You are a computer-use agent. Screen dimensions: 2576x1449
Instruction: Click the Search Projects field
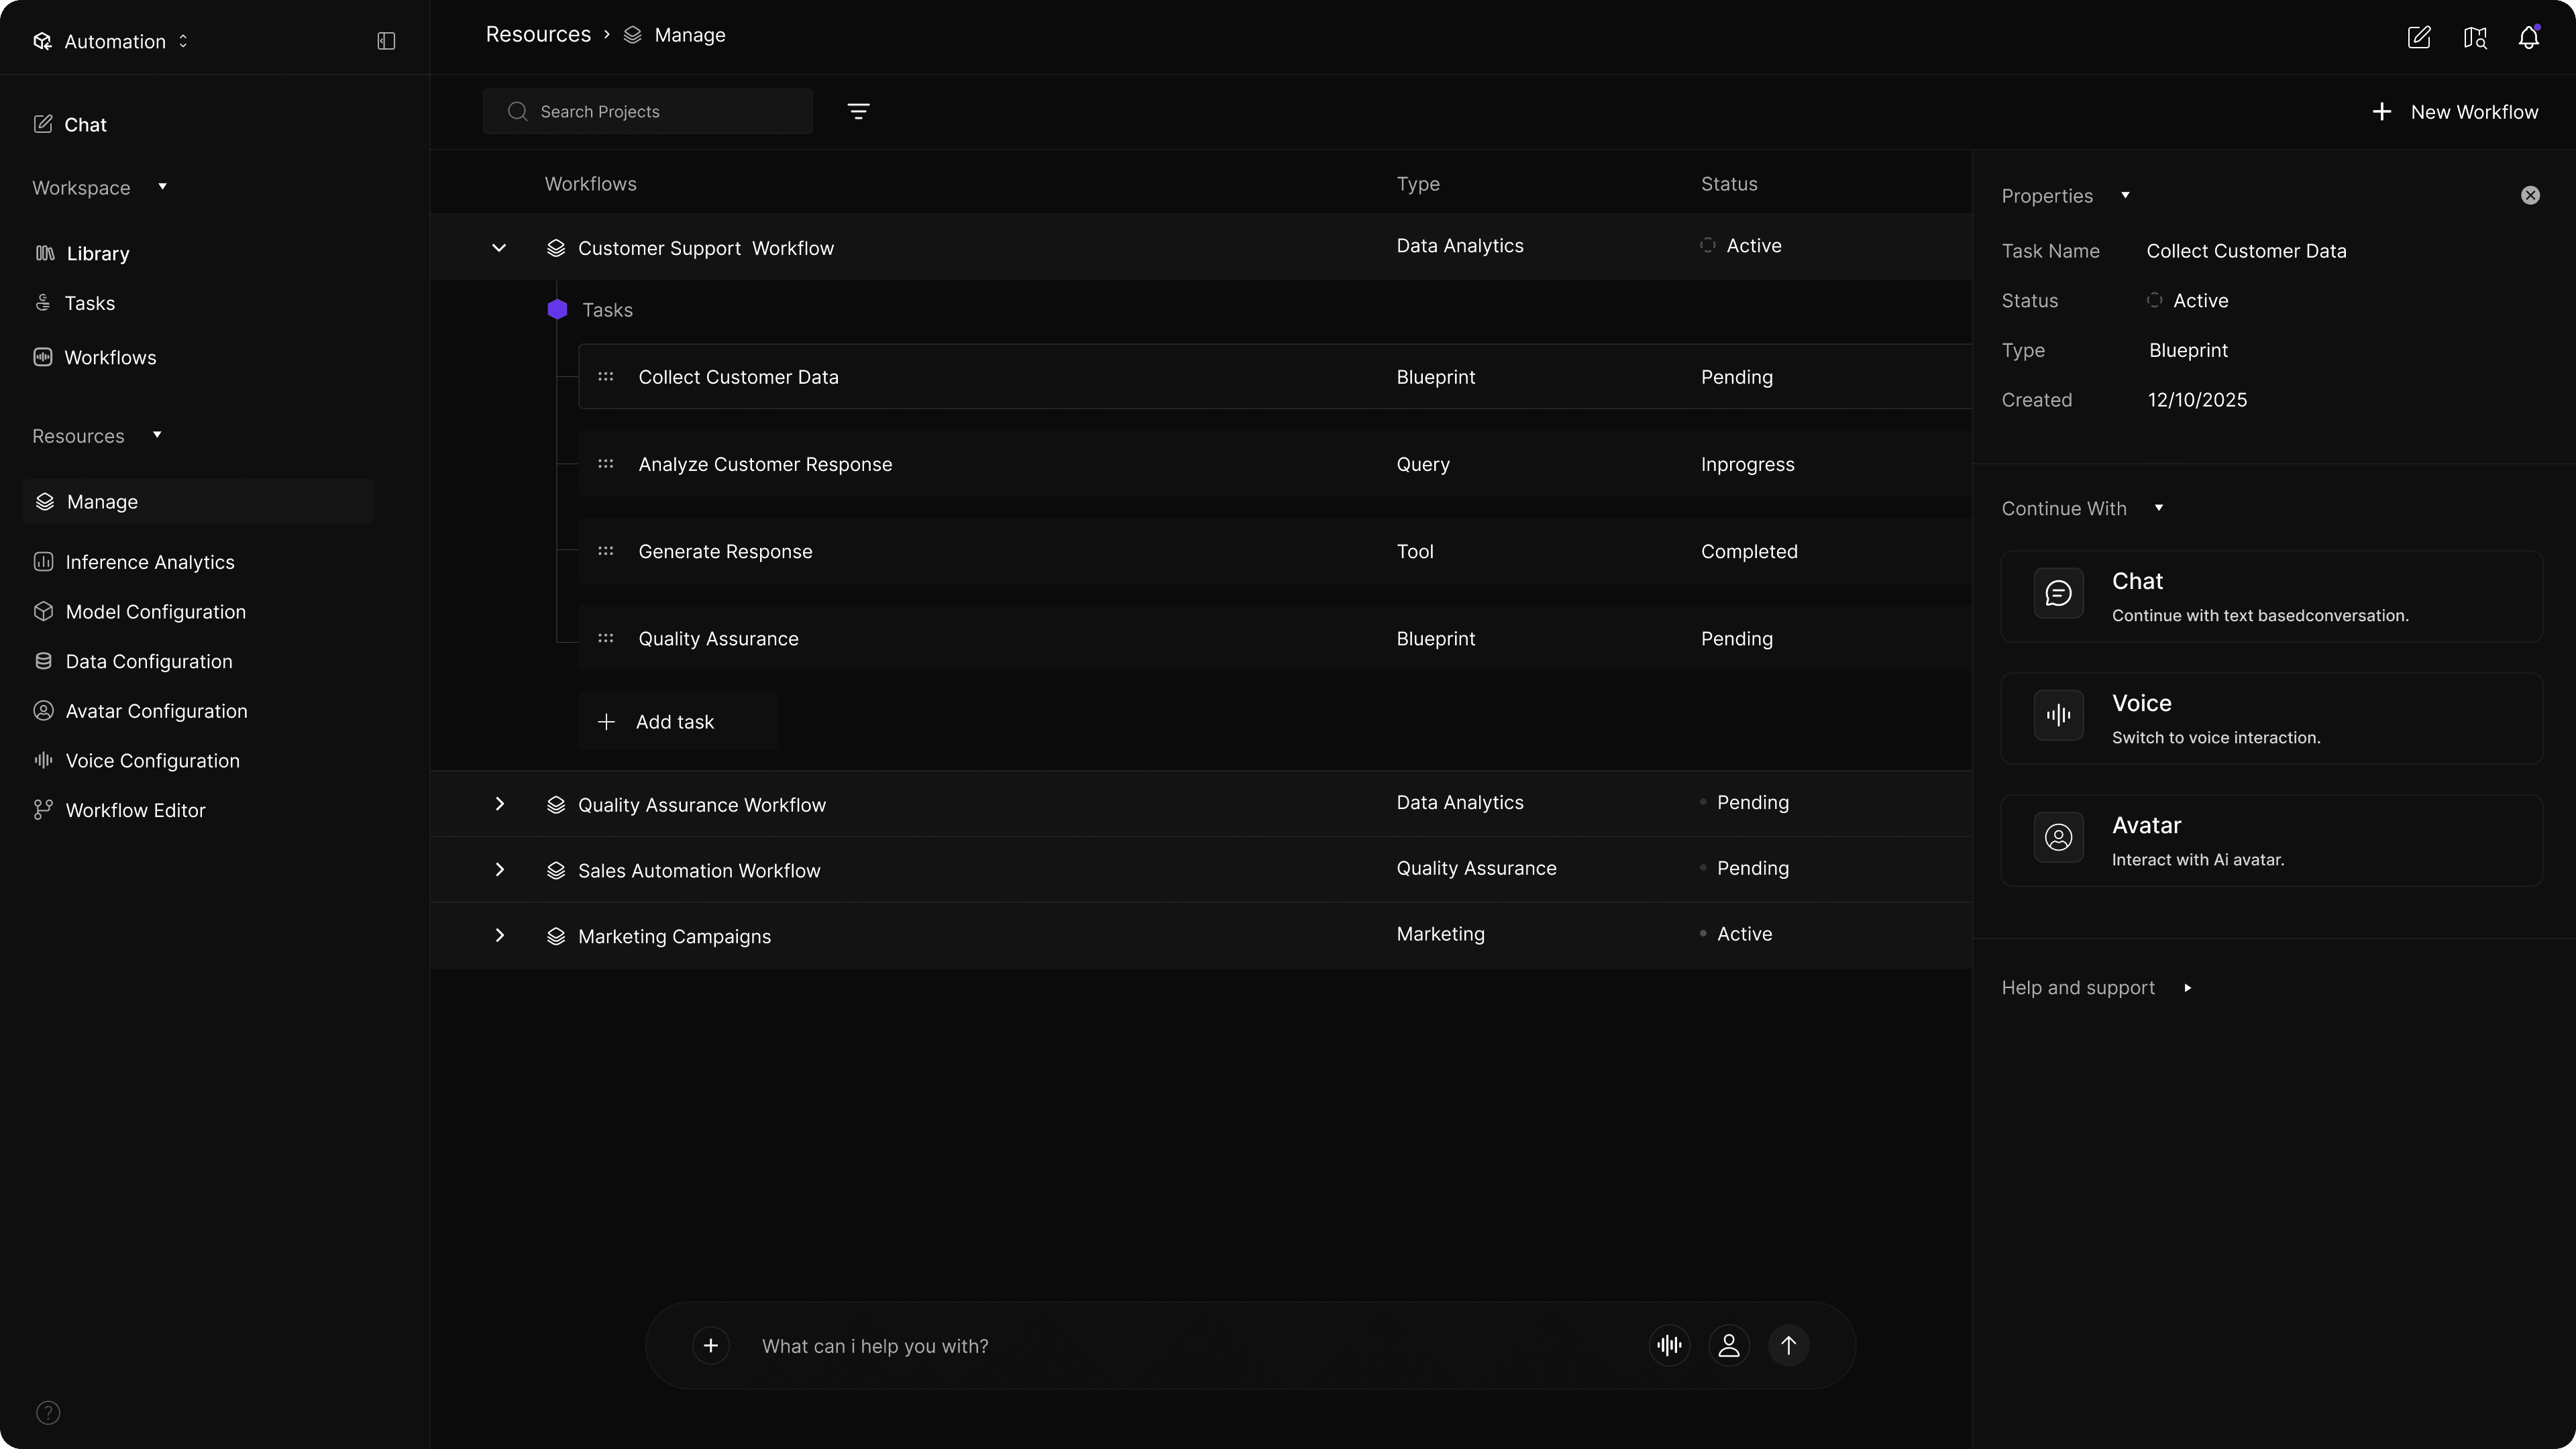click(x=648, y=111)
